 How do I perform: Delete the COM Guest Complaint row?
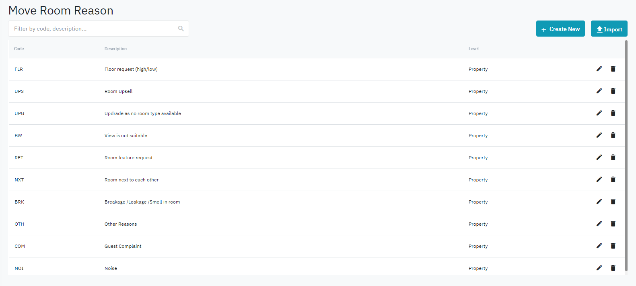pyautogui.click(x=613, y=246)
